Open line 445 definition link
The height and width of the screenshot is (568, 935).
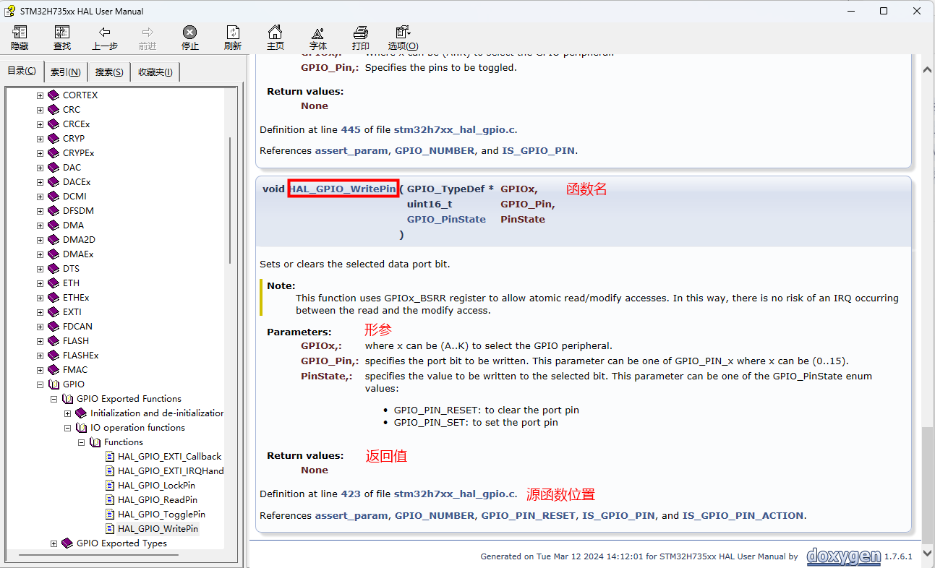351,130
